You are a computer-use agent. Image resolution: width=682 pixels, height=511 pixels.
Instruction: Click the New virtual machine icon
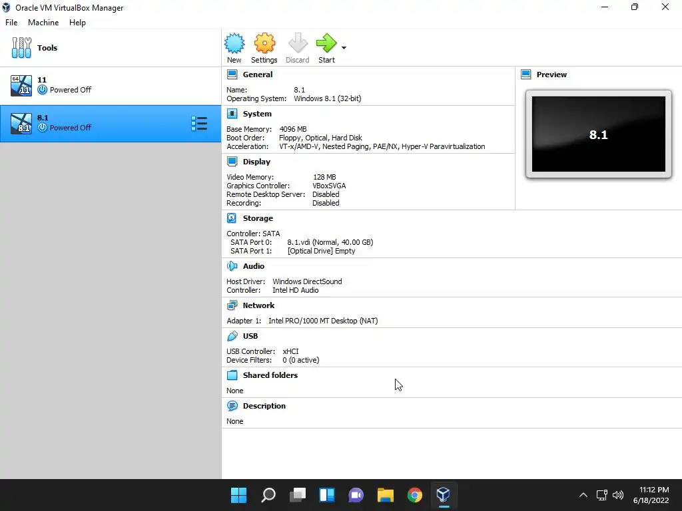234,43
